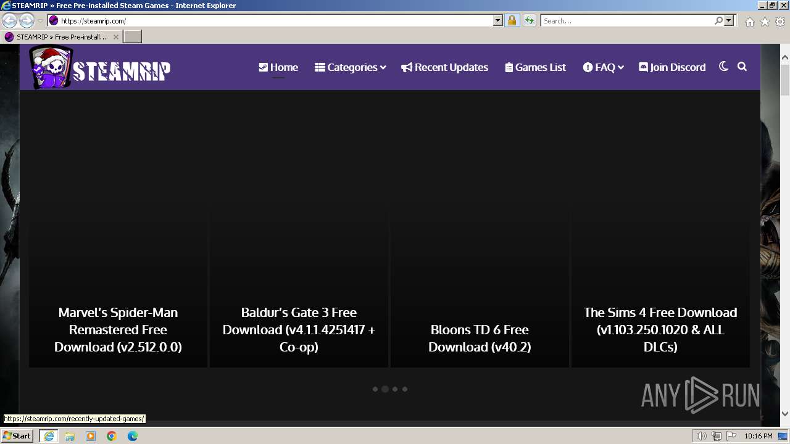This screenshot has width=790, height=444.
Task: Open File Explorer from taskbar
Action: (70, 436)
